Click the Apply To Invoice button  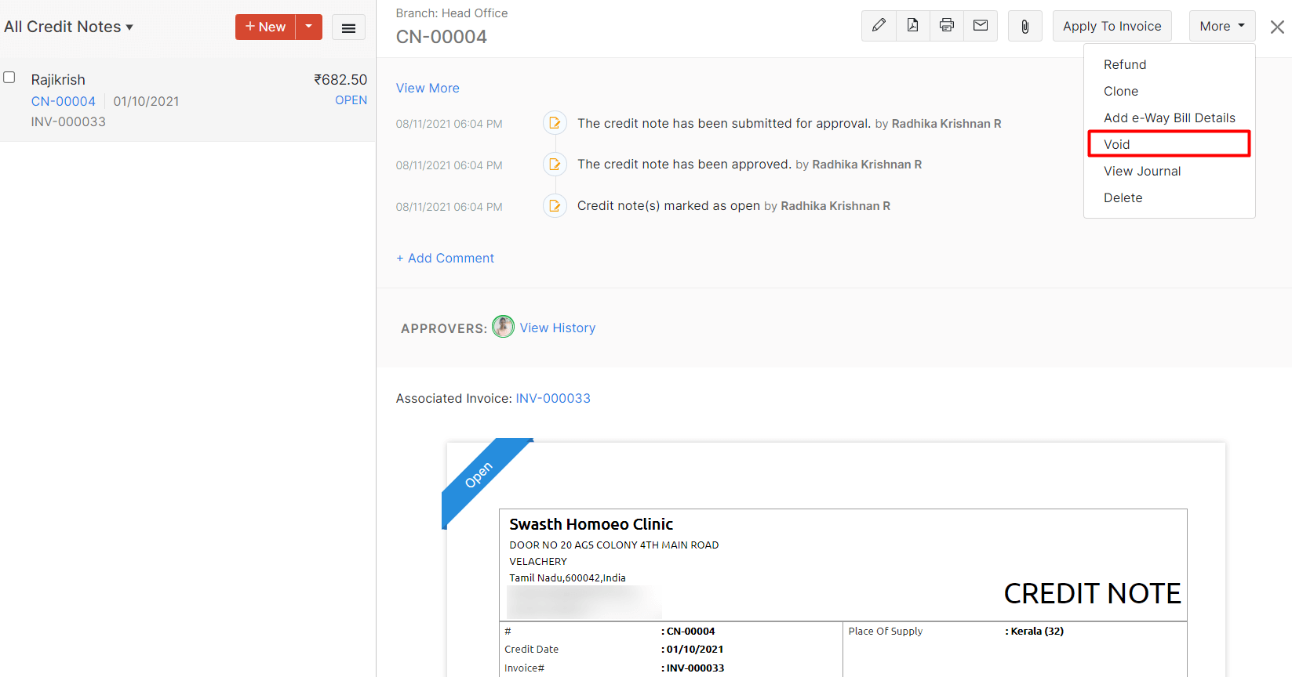pyautogui.click(x=1112, y=27)
